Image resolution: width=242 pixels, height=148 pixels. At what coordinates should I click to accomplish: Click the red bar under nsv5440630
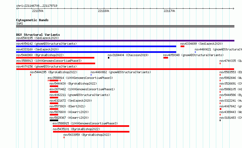point(54,86)
